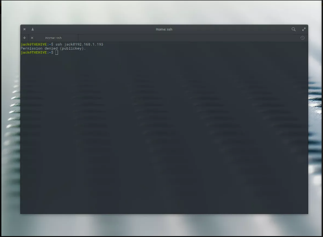Click the download arrow icon in the titlebar
323x237 pixels.
(33, 29)
